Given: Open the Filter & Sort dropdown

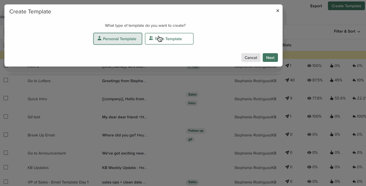Looking at the screenshot, I should tap(347, 31).
